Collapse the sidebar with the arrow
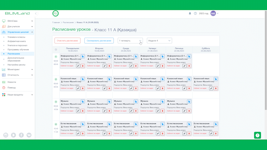267x150 pixels. pos(36,13)
